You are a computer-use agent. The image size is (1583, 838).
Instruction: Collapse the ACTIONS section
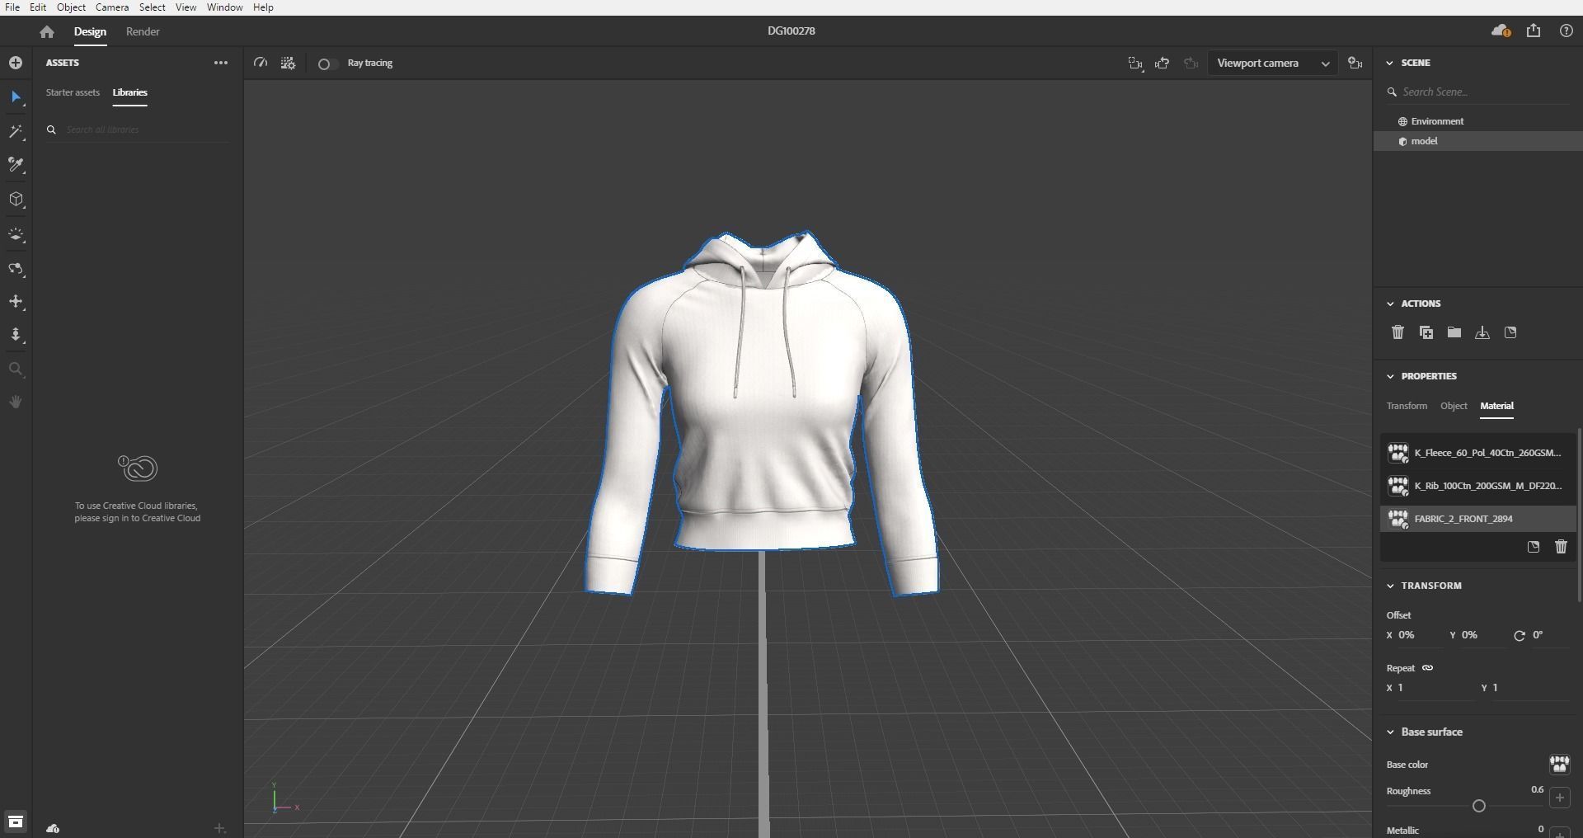click(1390, 304)
